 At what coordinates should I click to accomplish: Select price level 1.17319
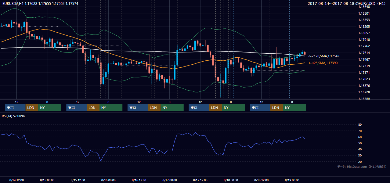364,66
